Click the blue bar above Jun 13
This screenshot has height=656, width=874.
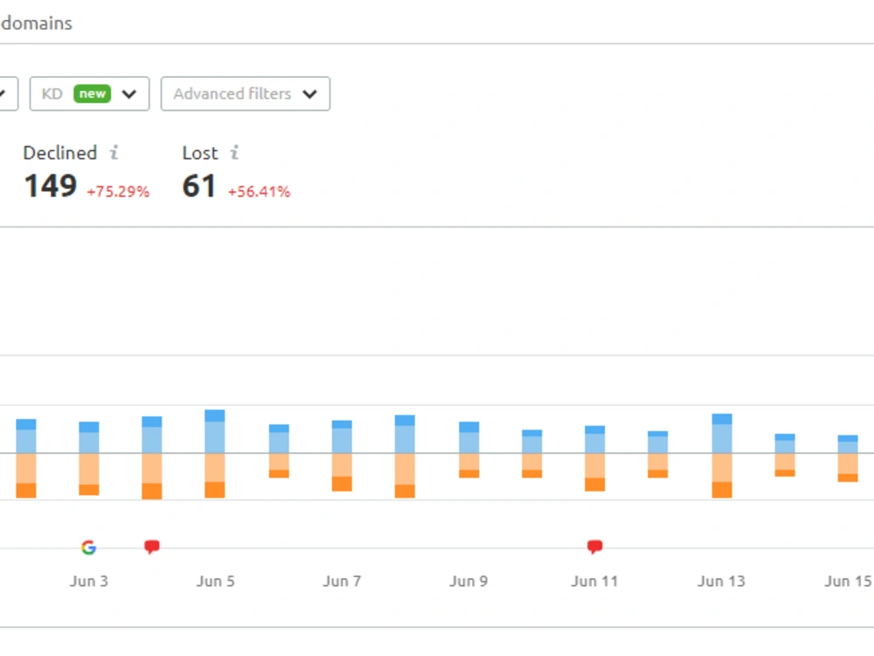point(722,434)
